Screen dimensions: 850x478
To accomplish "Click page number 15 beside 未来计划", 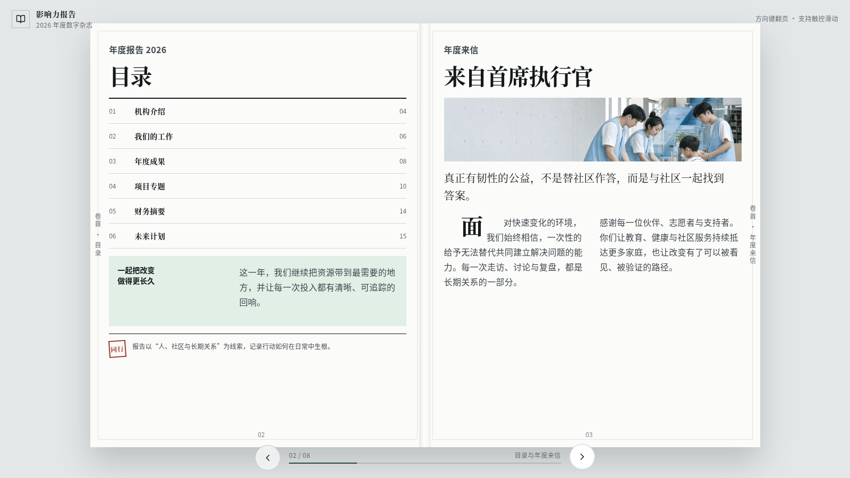I will click(x=403, y=236).
